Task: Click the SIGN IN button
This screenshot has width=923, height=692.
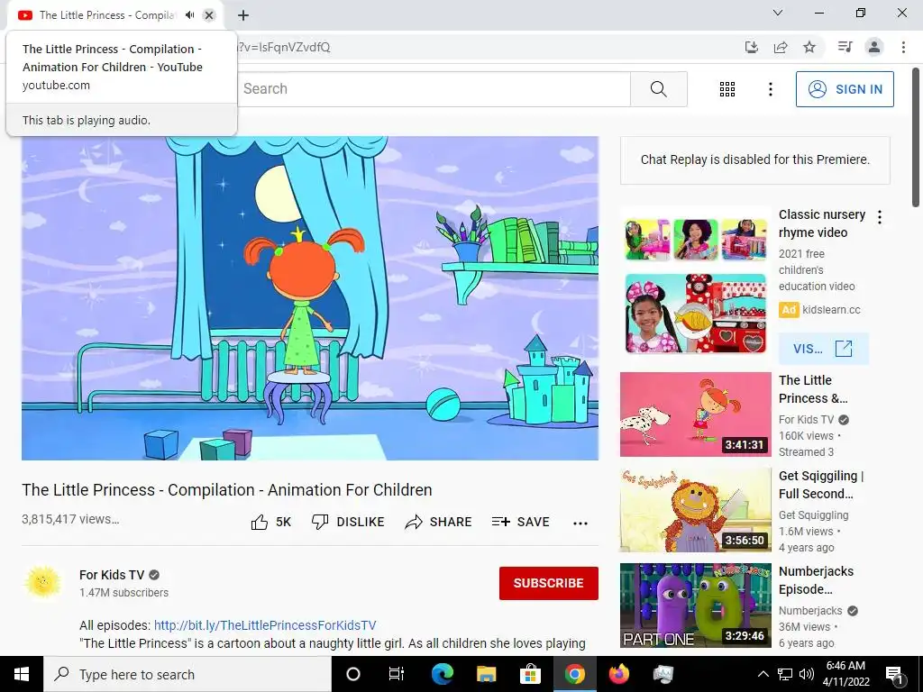Action: (845, 89)
